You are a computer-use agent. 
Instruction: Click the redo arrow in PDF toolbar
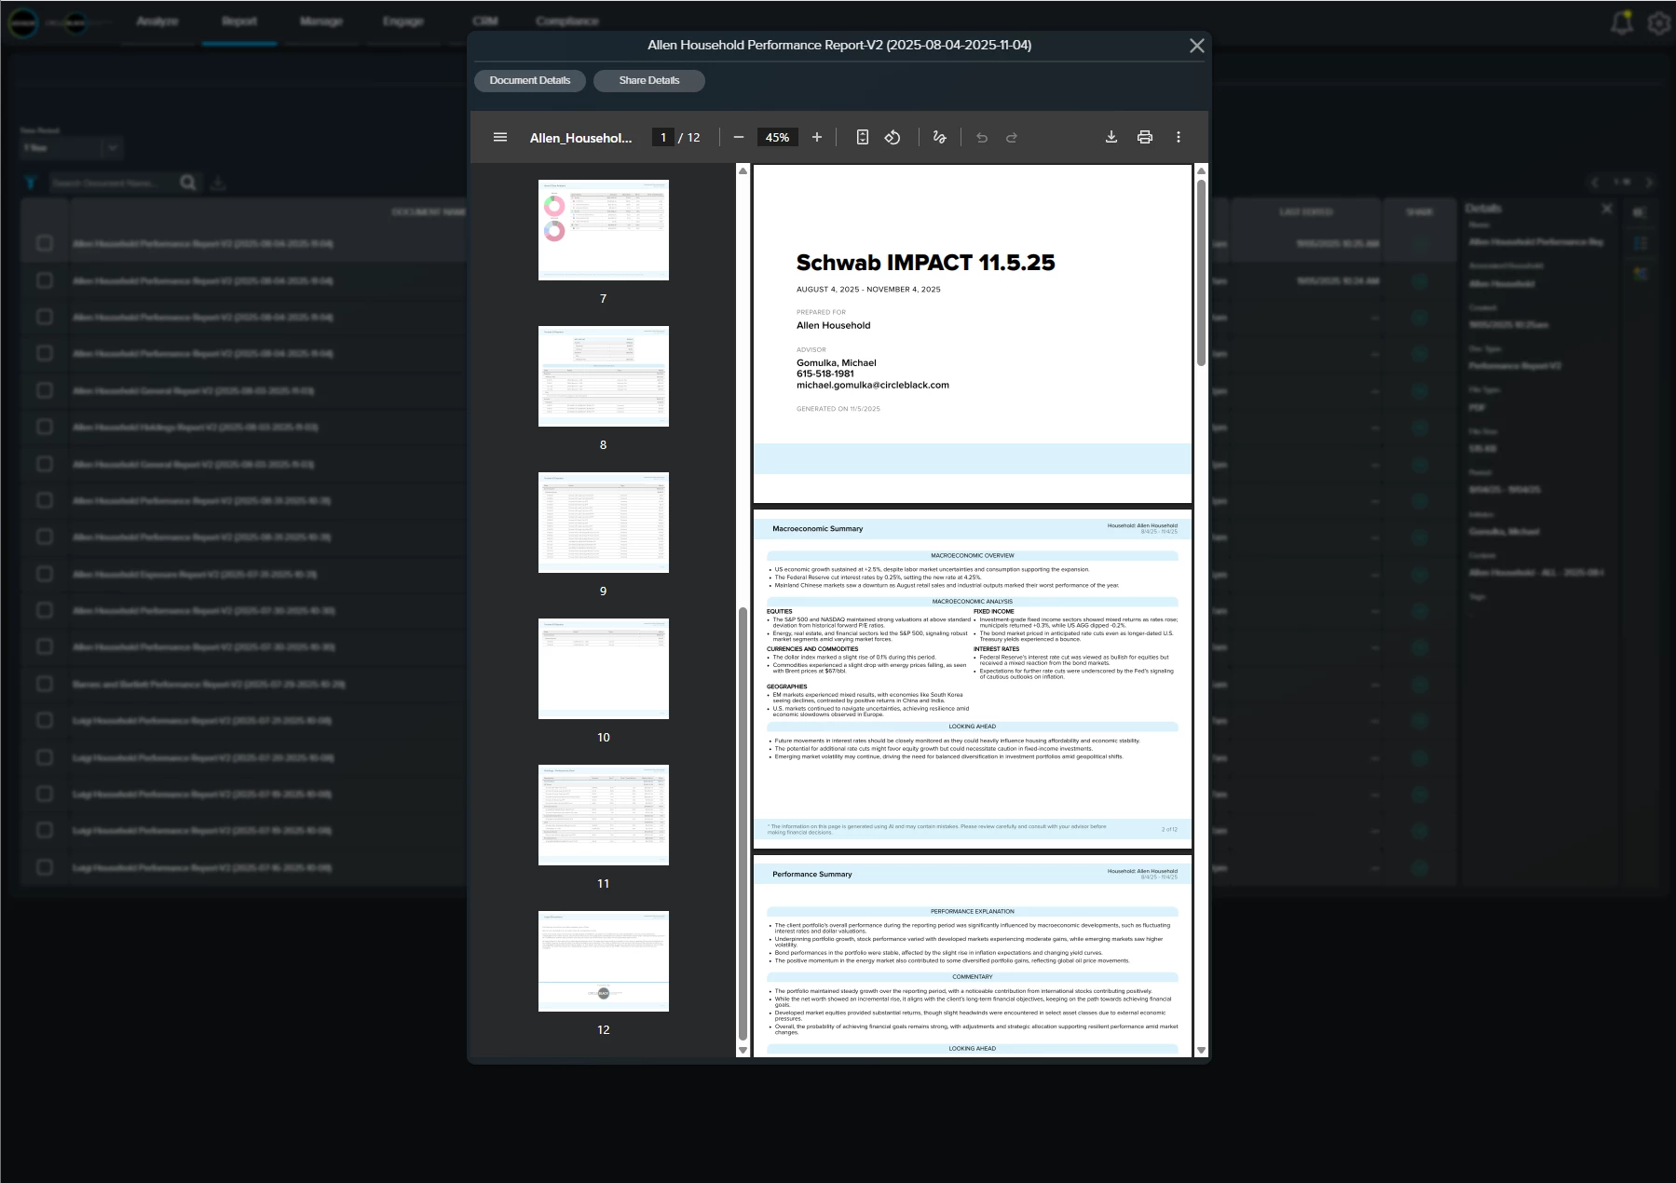1012,137
